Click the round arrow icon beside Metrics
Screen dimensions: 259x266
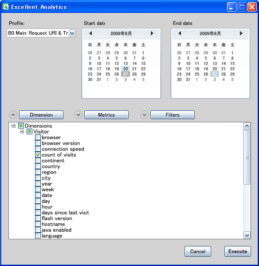(78, 115)
